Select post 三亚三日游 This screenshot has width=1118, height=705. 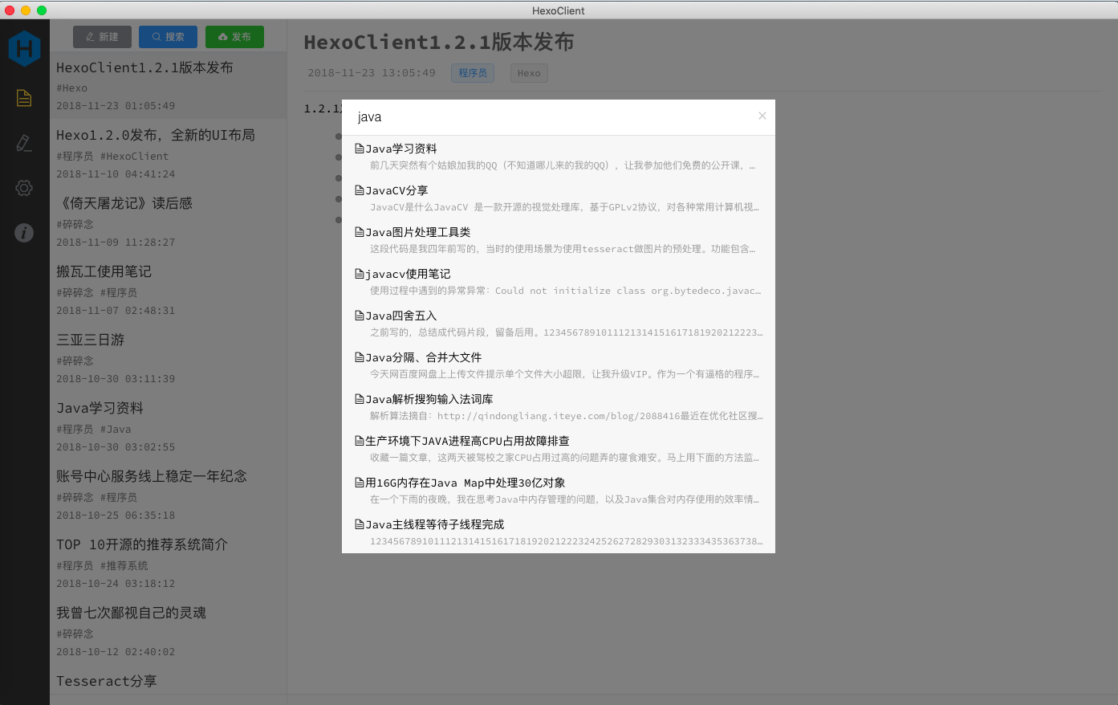[169, 358]
